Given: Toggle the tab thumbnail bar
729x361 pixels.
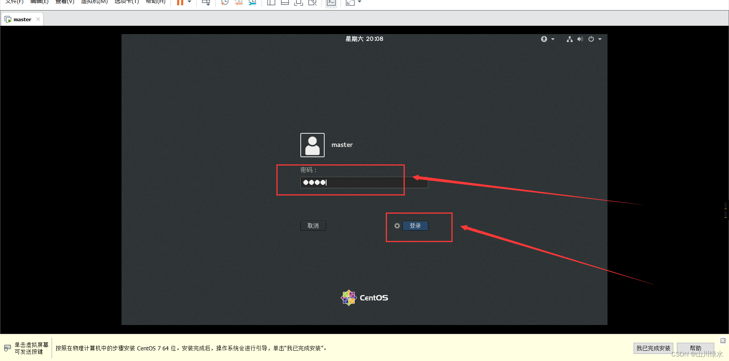Looking at the screenshot, I should 285,3.
